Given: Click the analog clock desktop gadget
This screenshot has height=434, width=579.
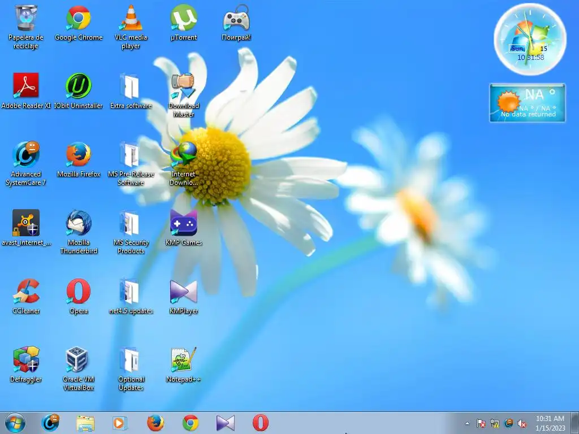Looking at the screenshot, I should pos(530,39).
